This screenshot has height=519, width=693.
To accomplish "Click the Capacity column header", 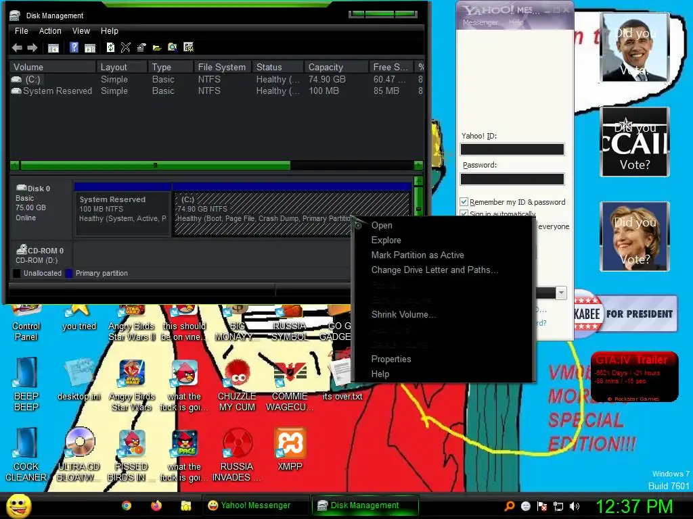I will pos(336,67).
